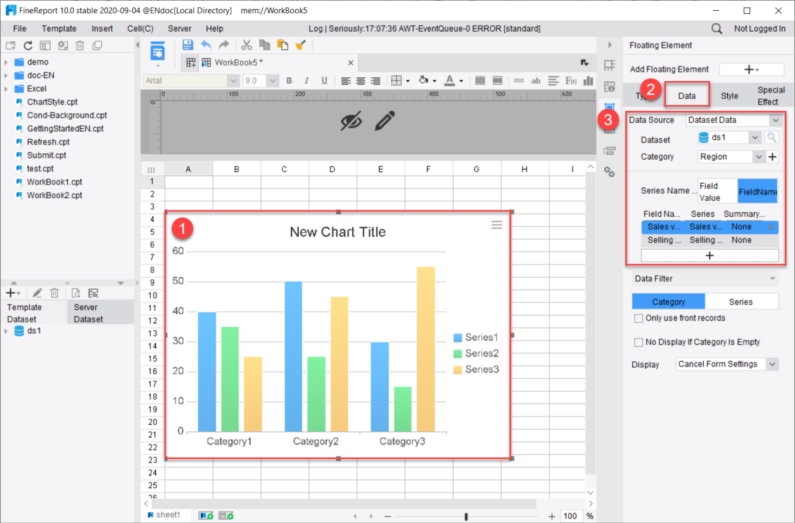The height and width of the screenshot is (523, 795).
Task: Switch to the Style tab
Action: click(729, 96)
